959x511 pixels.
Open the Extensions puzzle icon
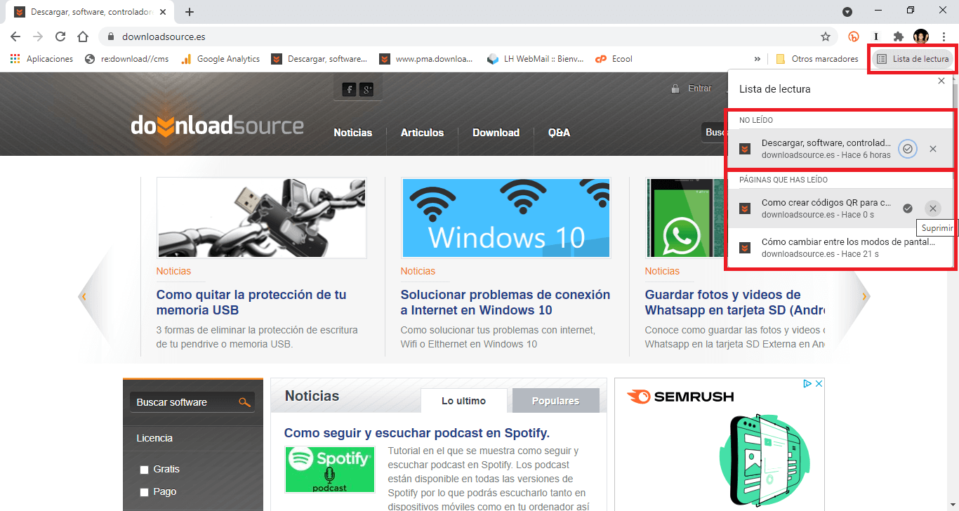tap(898, 36)
